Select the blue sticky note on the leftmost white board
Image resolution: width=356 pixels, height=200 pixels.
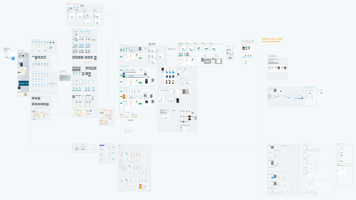click(13, 58)
